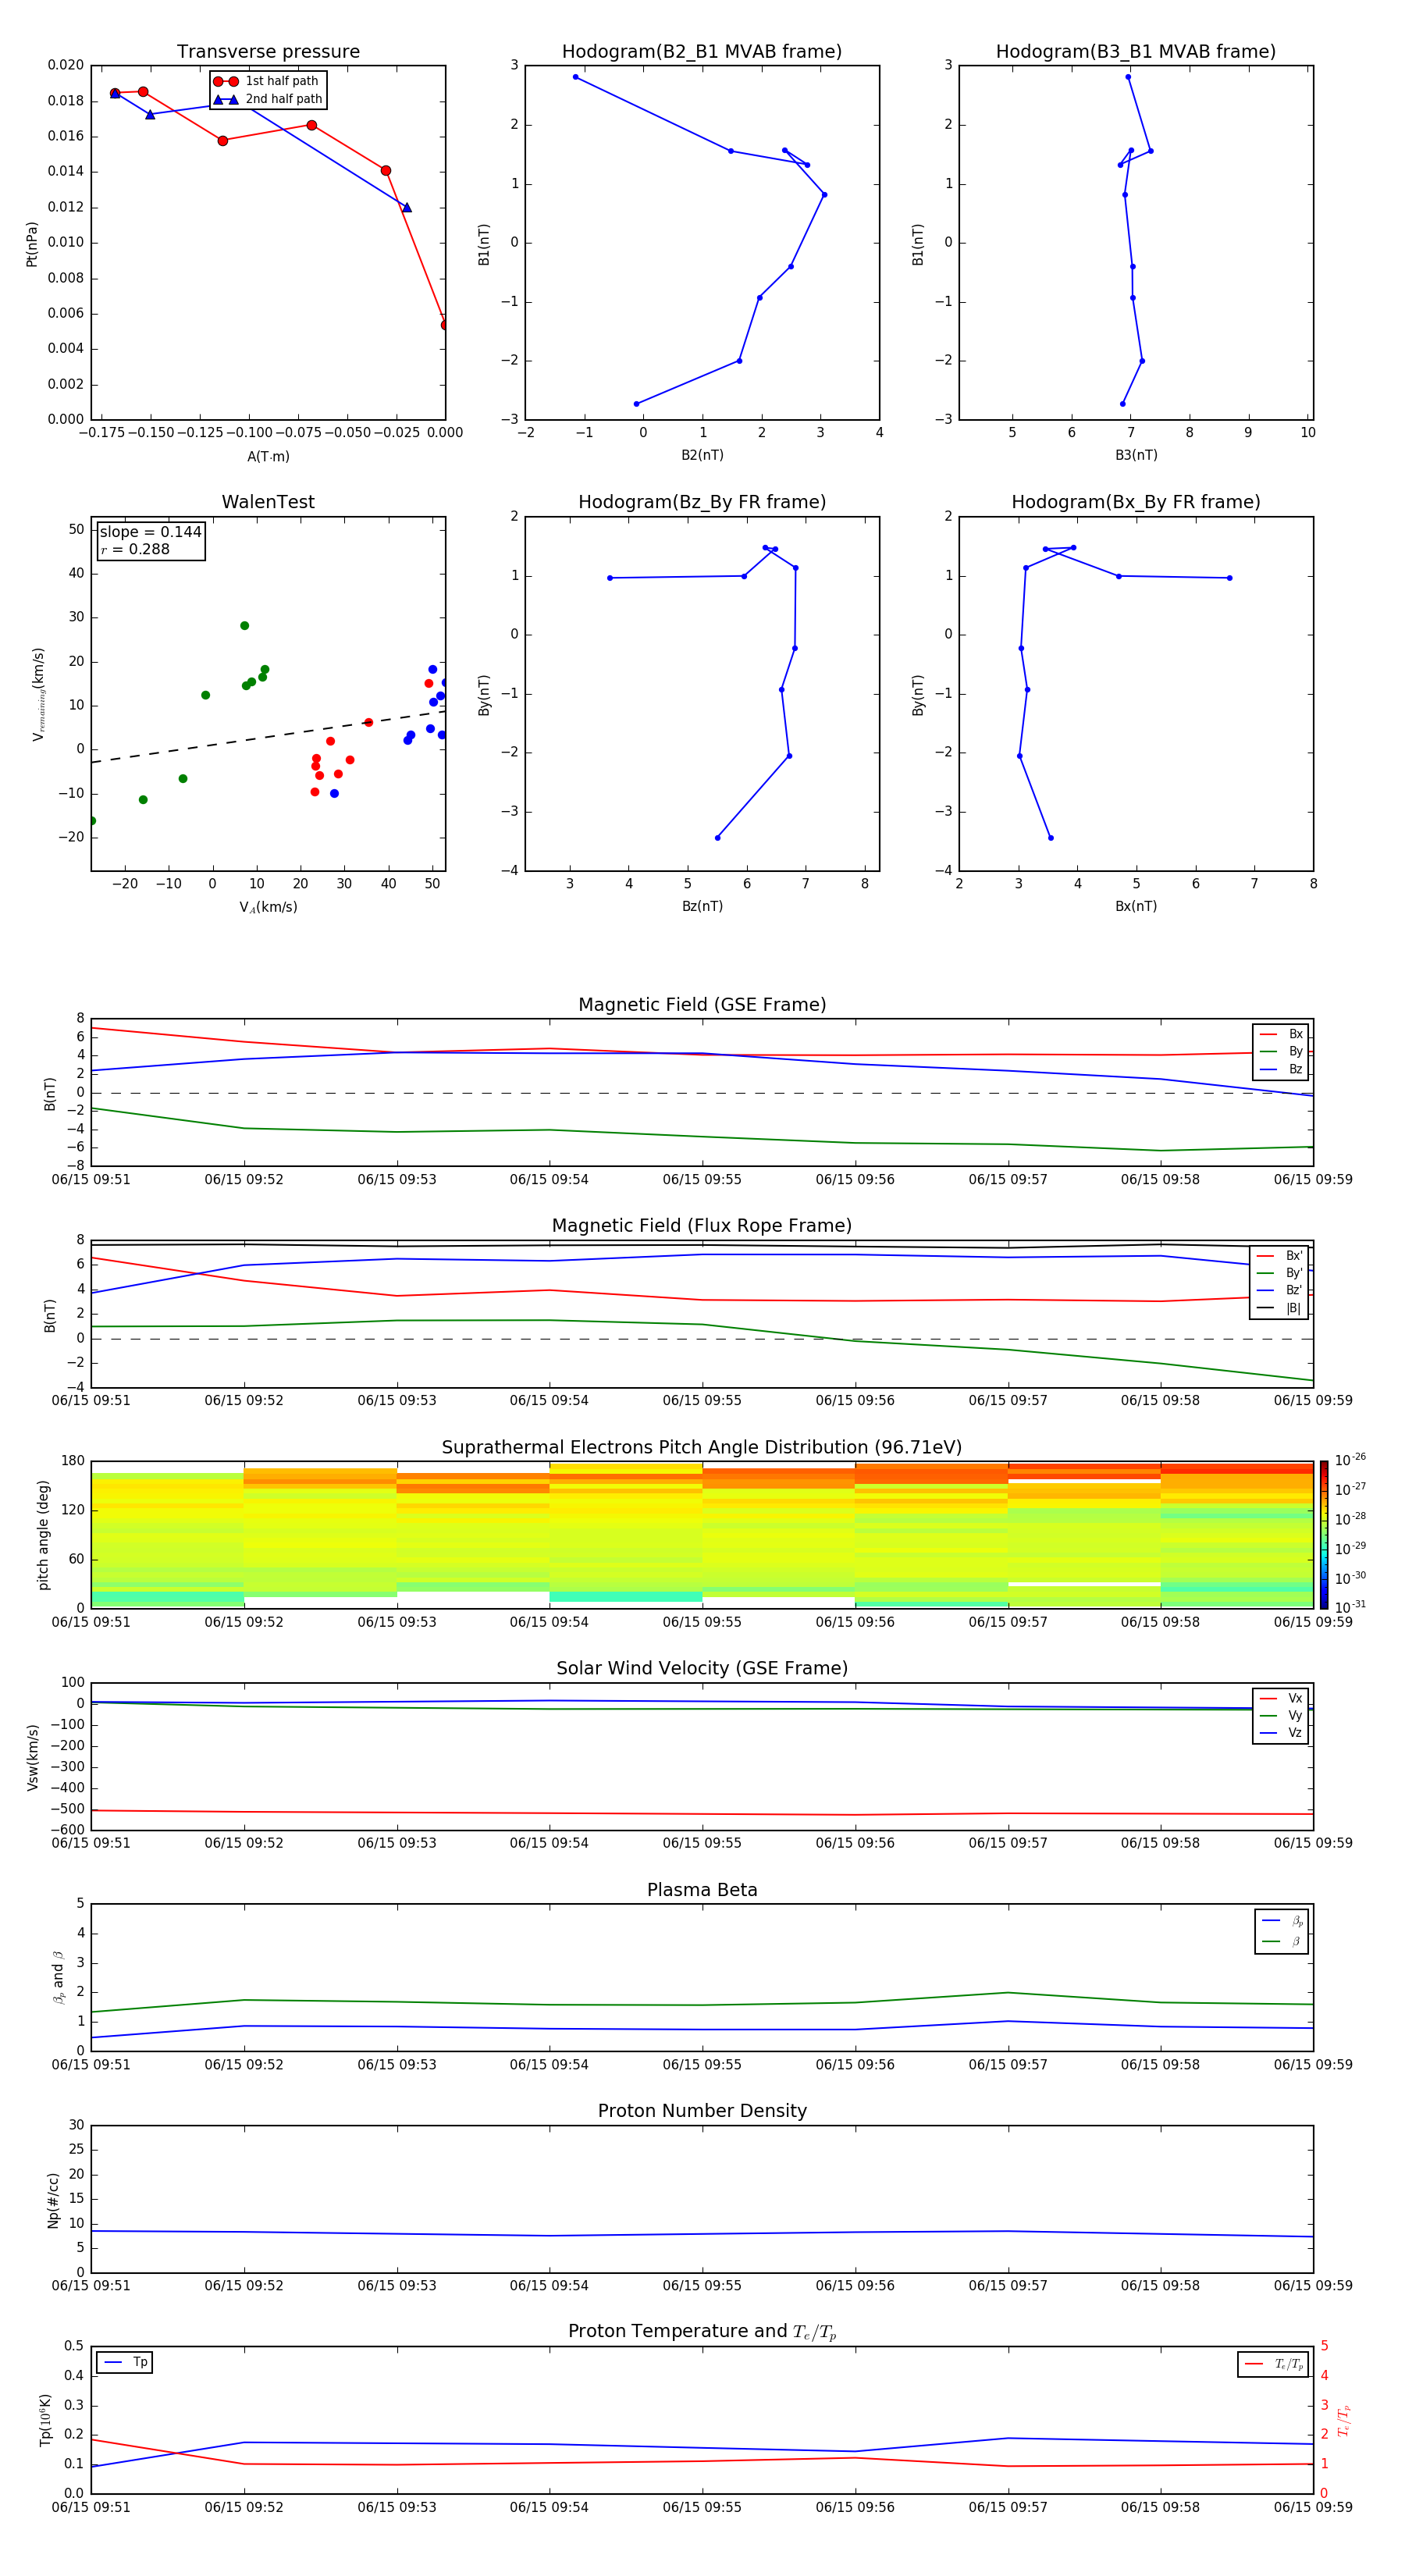The width and height of the screenshot is (1405, 2576).
Task: Select "Vy" in the solar wind legend
Action: point(1281,1715)
